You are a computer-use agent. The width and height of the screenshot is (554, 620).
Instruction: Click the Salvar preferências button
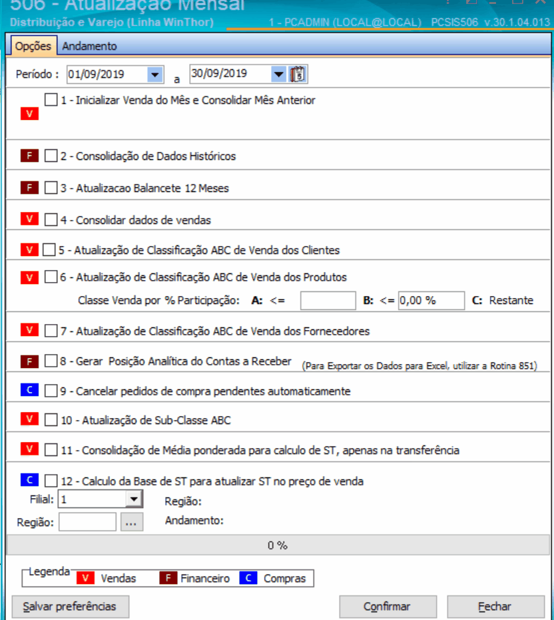coord(70,607)
